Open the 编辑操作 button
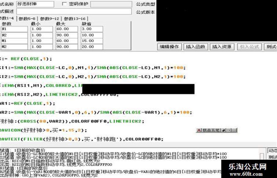The image size is (277, 178). [x=169, y=47]
